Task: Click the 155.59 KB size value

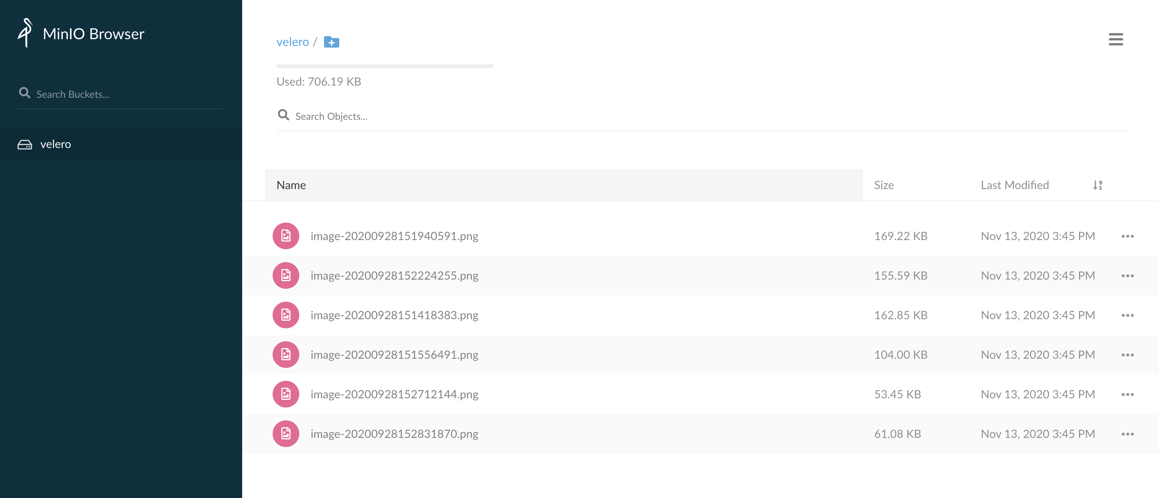Action: click(901, 275)
